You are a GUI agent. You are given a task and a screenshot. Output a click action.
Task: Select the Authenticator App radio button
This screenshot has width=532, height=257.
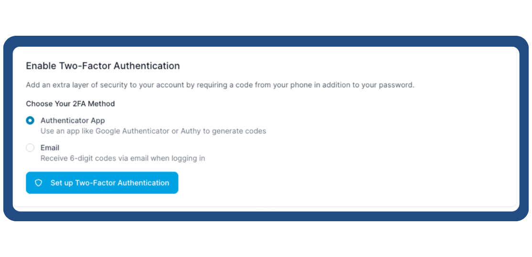point(30,121)
